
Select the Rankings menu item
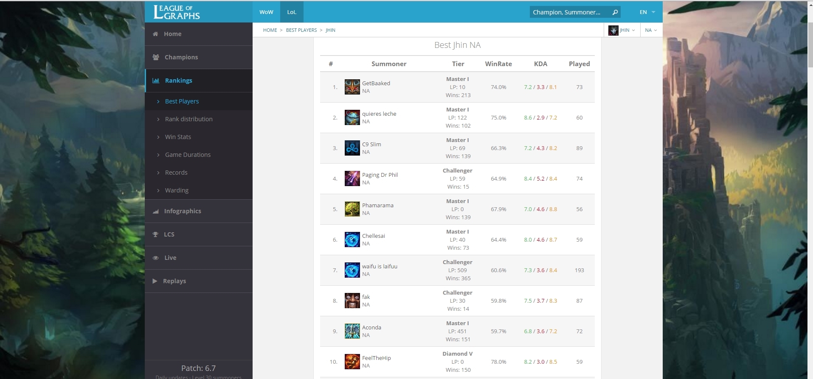pos(199,81)
